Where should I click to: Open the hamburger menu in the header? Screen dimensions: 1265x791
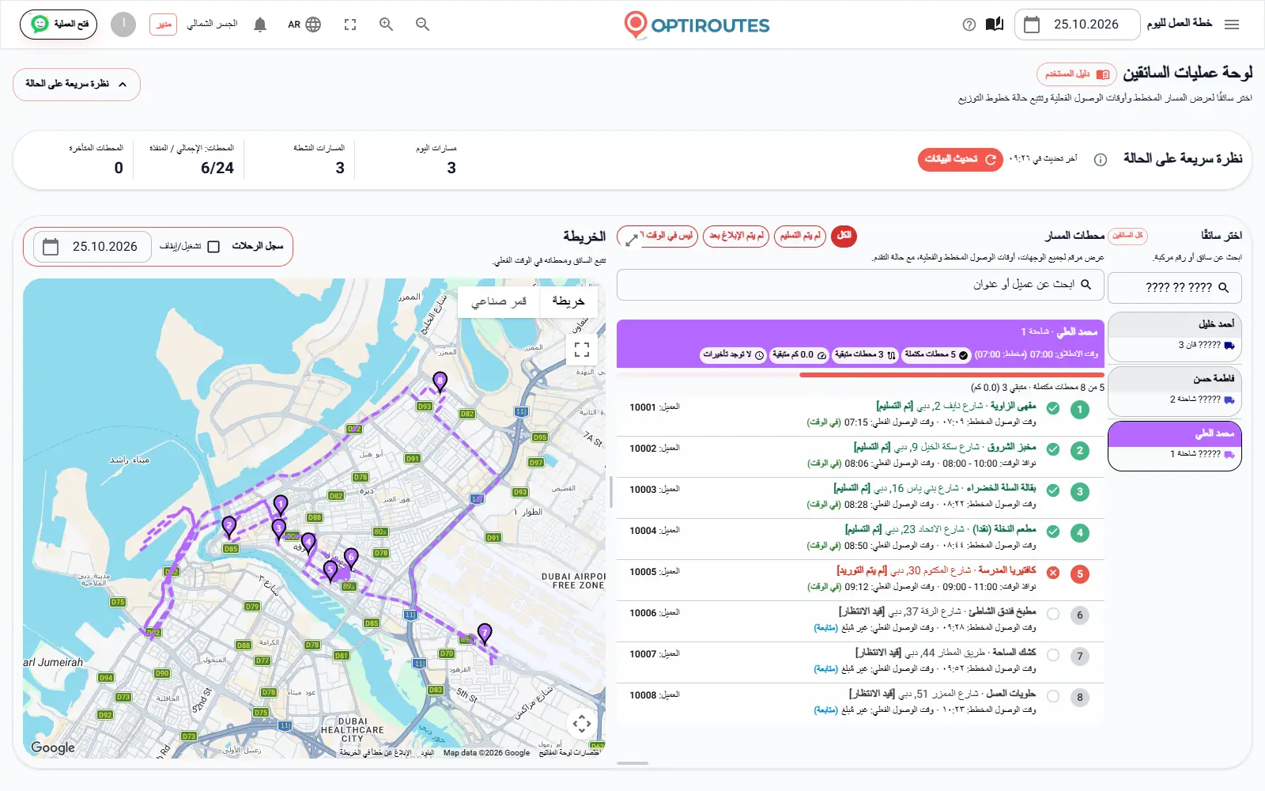tap(1231, 25)
